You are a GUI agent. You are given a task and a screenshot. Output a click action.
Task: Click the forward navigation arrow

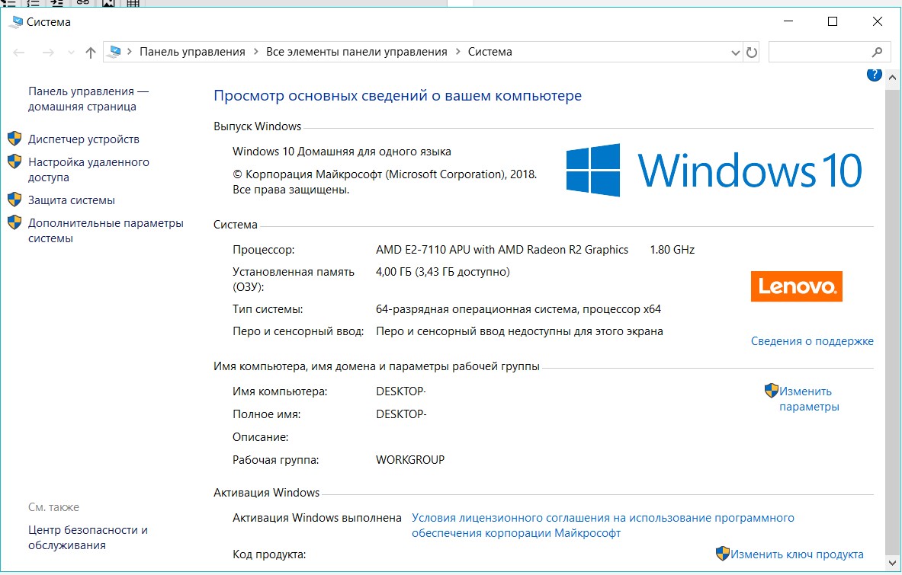point(48,53)
